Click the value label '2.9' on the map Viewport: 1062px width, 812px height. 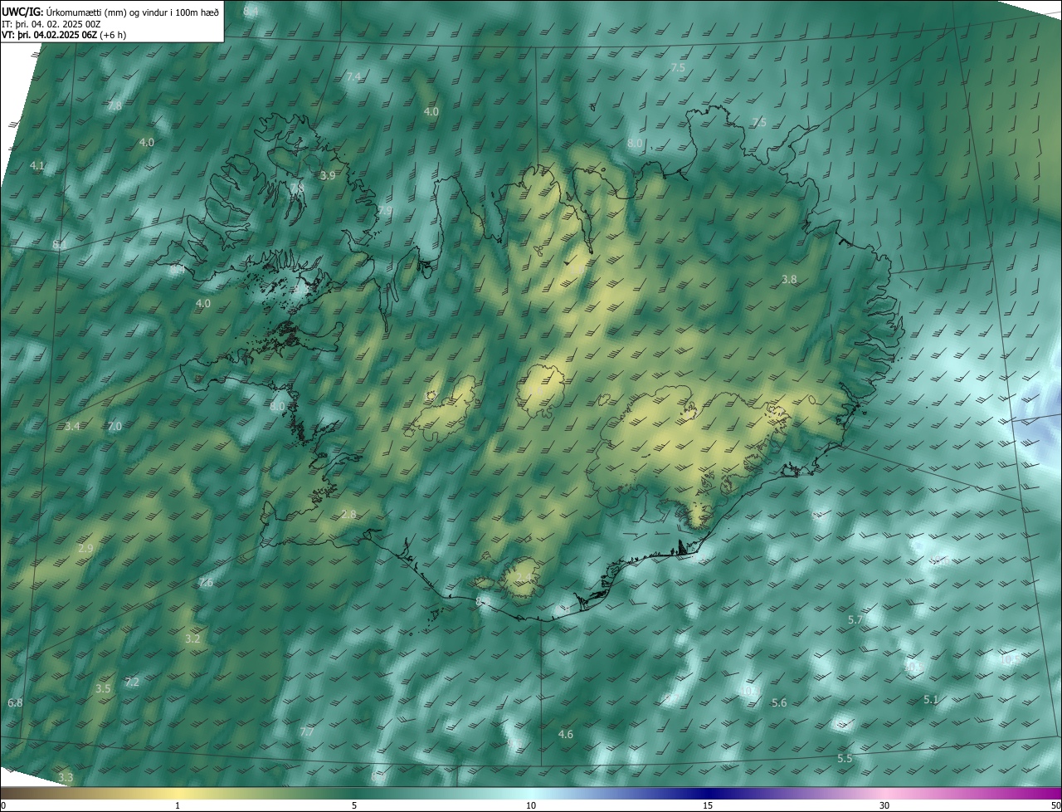[85, 549]
